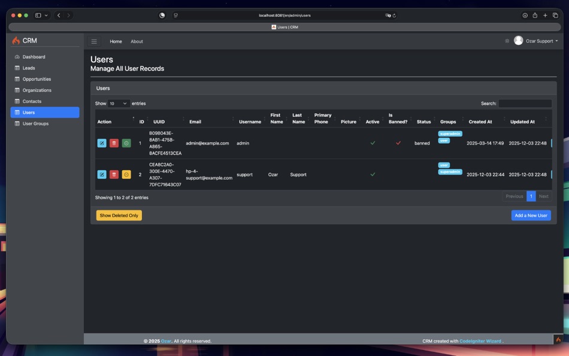Click the delete trash icon for user support
This screenshot has height=356, width=569.
coord(114,174)
